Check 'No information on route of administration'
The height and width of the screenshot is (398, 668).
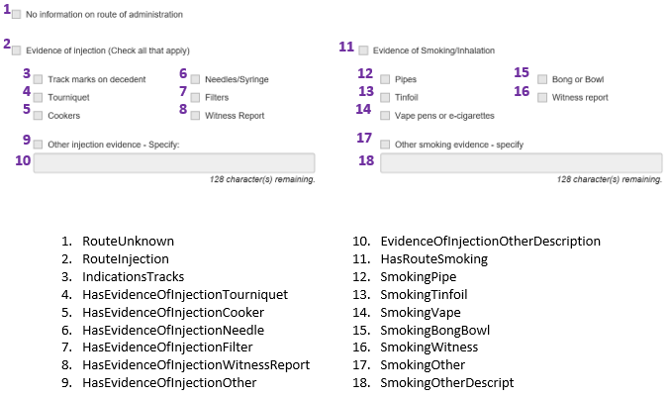click(17, 15)
